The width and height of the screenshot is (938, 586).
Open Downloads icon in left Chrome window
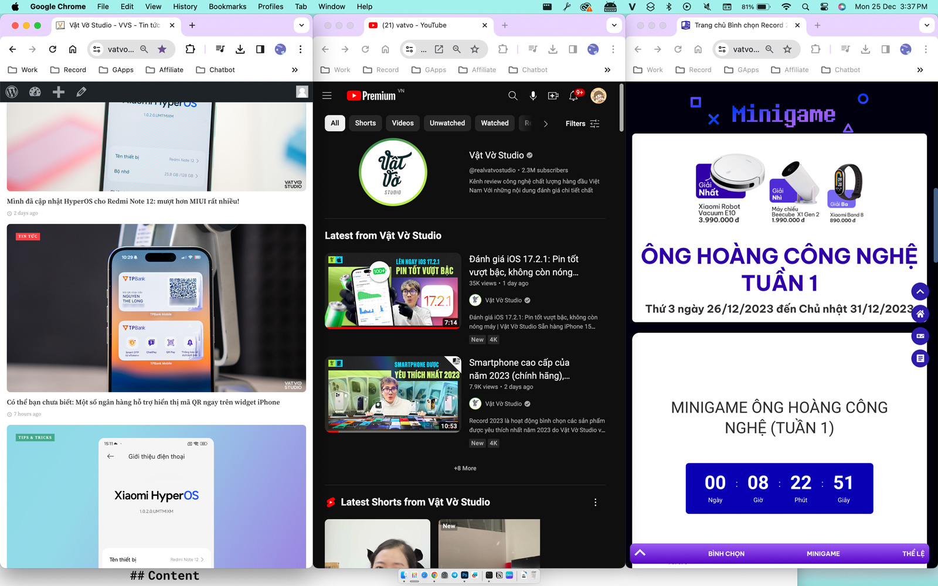tap(240, 49)
